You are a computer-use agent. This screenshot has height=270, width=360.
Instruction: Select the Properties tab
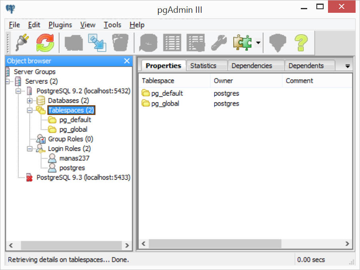coord(163,66)
